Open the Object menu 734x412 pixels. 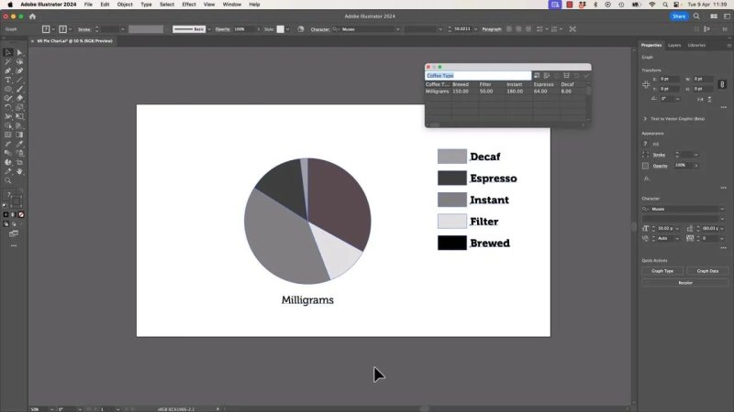tap(125, 5)
